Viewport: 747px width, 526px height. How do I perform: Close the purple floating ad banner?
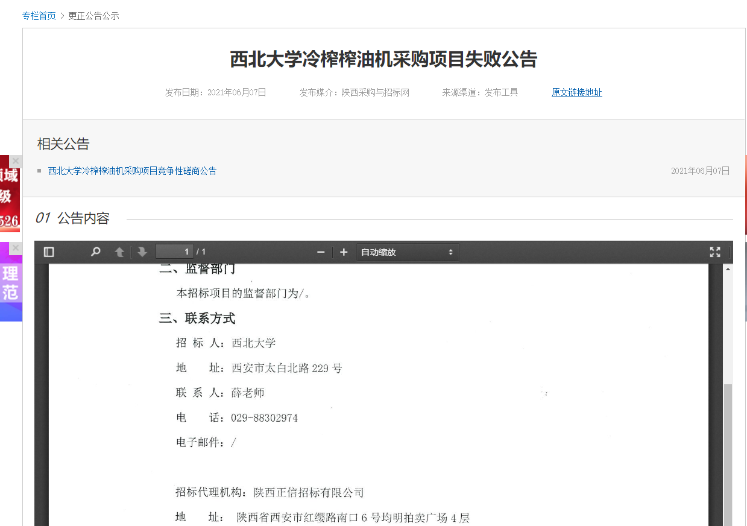(16, 248)
